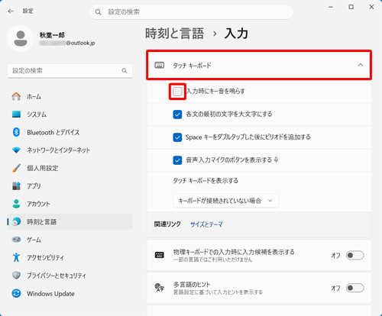The width and height of the screenshot is (382, 316).
Task: Click the 関連リンク label
Action: 167,224
